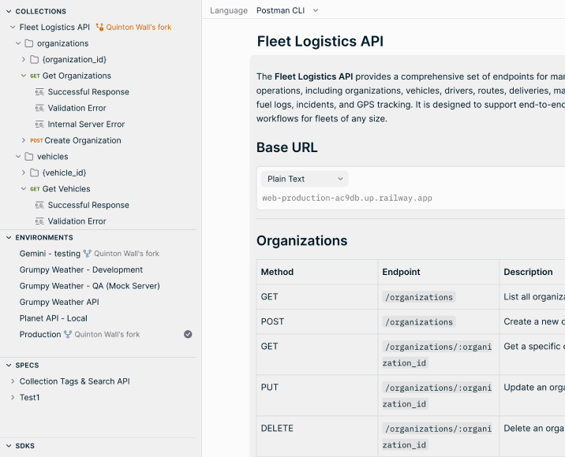Expand the {organization_id} folder chevron
565x457 pixels.
tap(24, 59)
